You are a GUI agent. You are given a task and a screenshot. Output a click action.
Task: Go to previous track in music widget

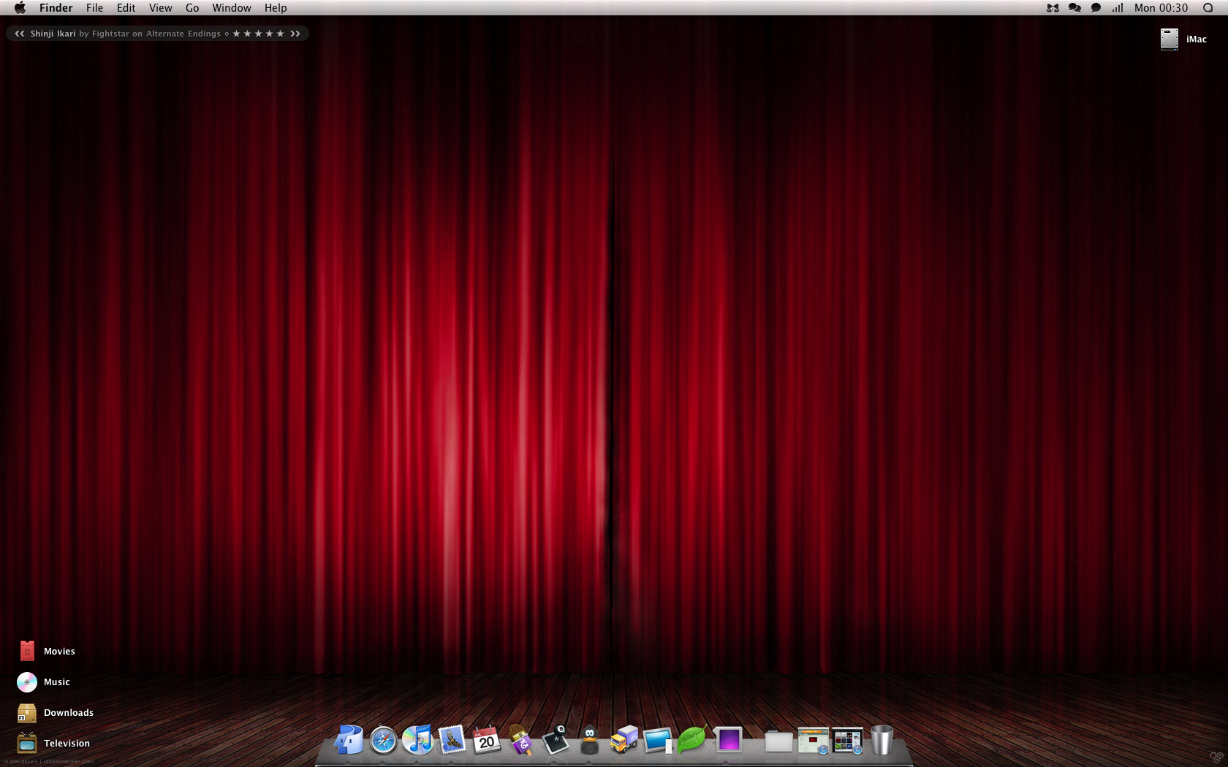pos(20,34)
